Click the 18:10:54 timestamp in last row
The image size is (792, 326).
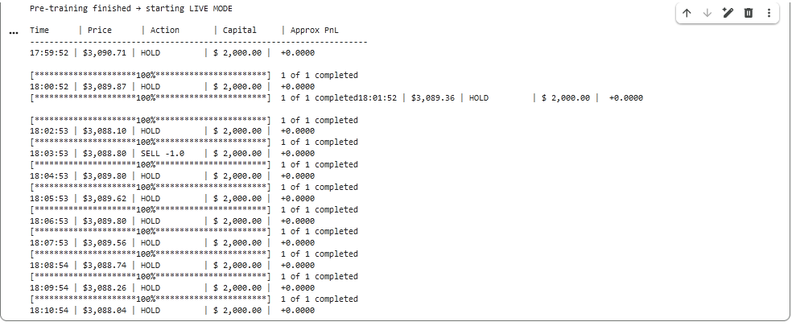pyautogui.click(x=50, y=310)
